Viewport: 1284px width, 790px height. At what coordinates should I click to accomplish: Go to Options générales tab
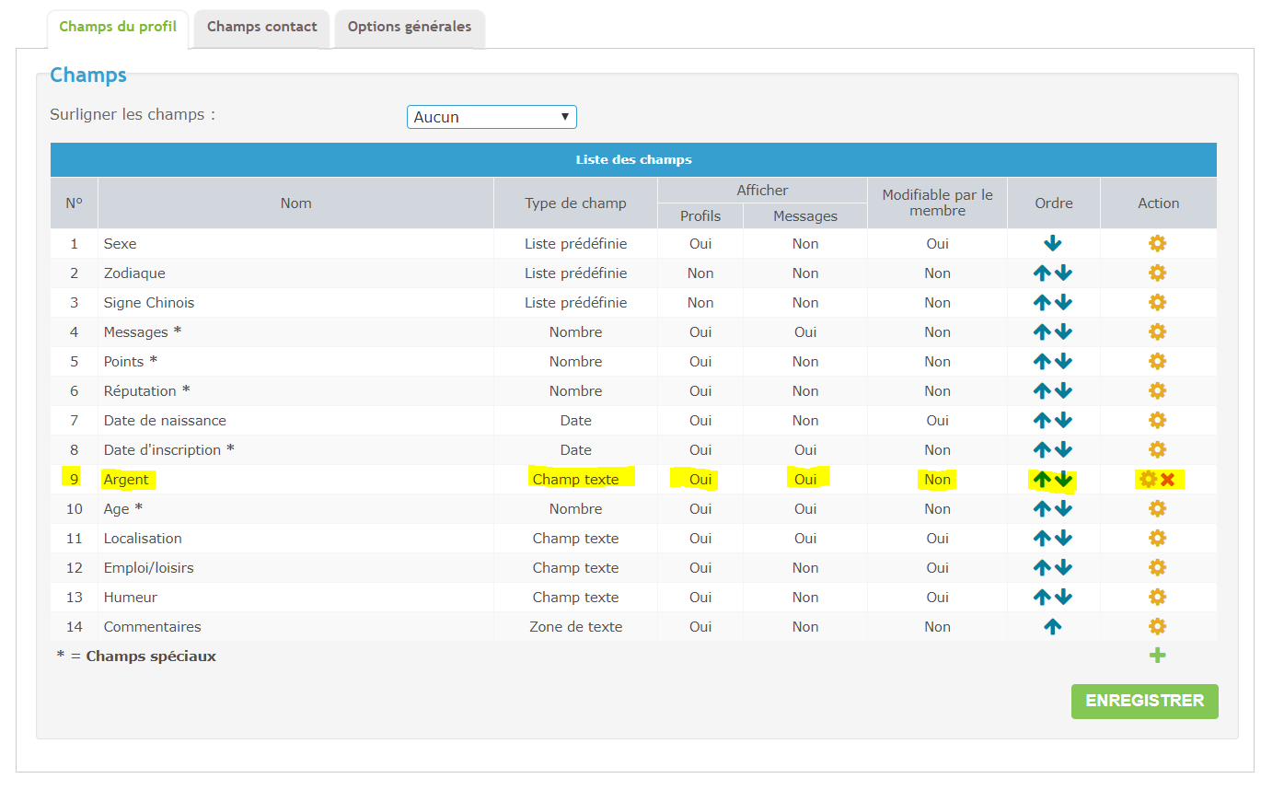(x=410, y=27)
